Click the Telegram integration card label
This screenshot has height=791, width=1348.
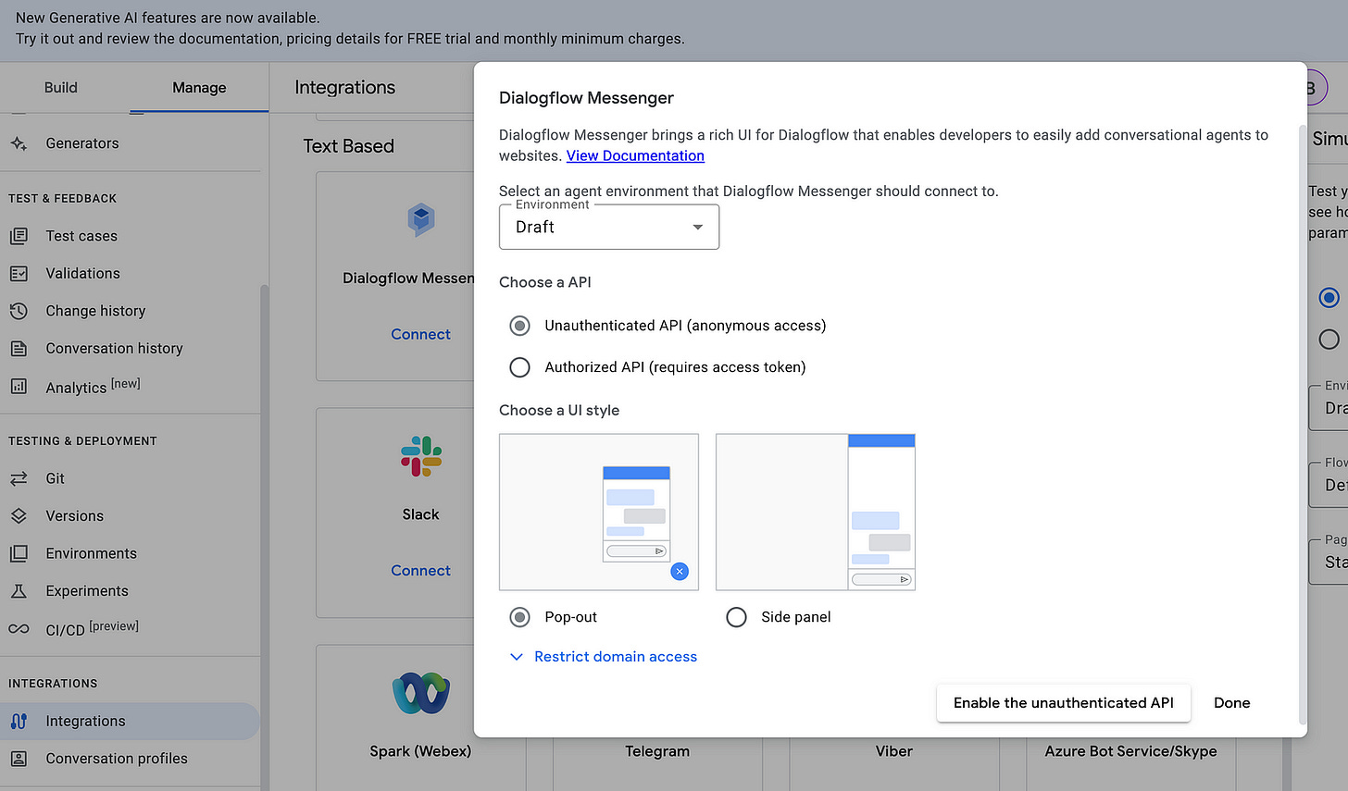pyautogui.click(x=657, y=751)
